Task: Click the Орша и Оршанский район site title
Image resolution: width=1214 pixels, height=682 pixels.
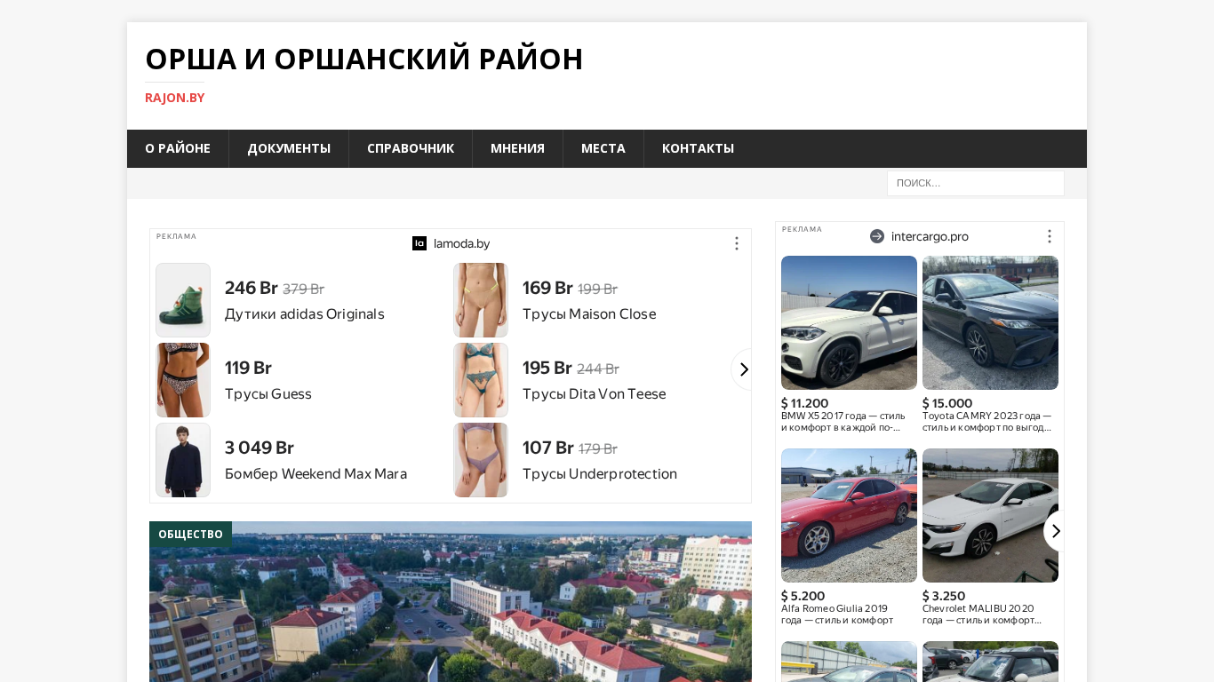Action: coord(364,59)
